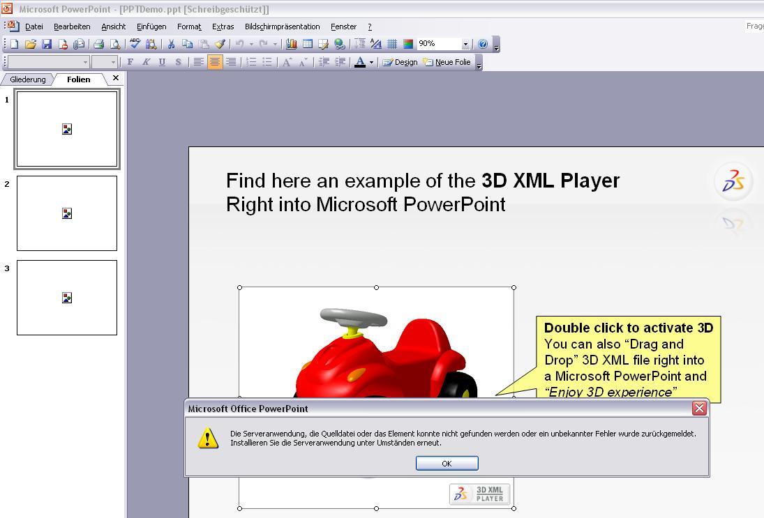This screenshot has height=518, width=764.
Task: Open the Fenster menu
Action: click(343, 26)
